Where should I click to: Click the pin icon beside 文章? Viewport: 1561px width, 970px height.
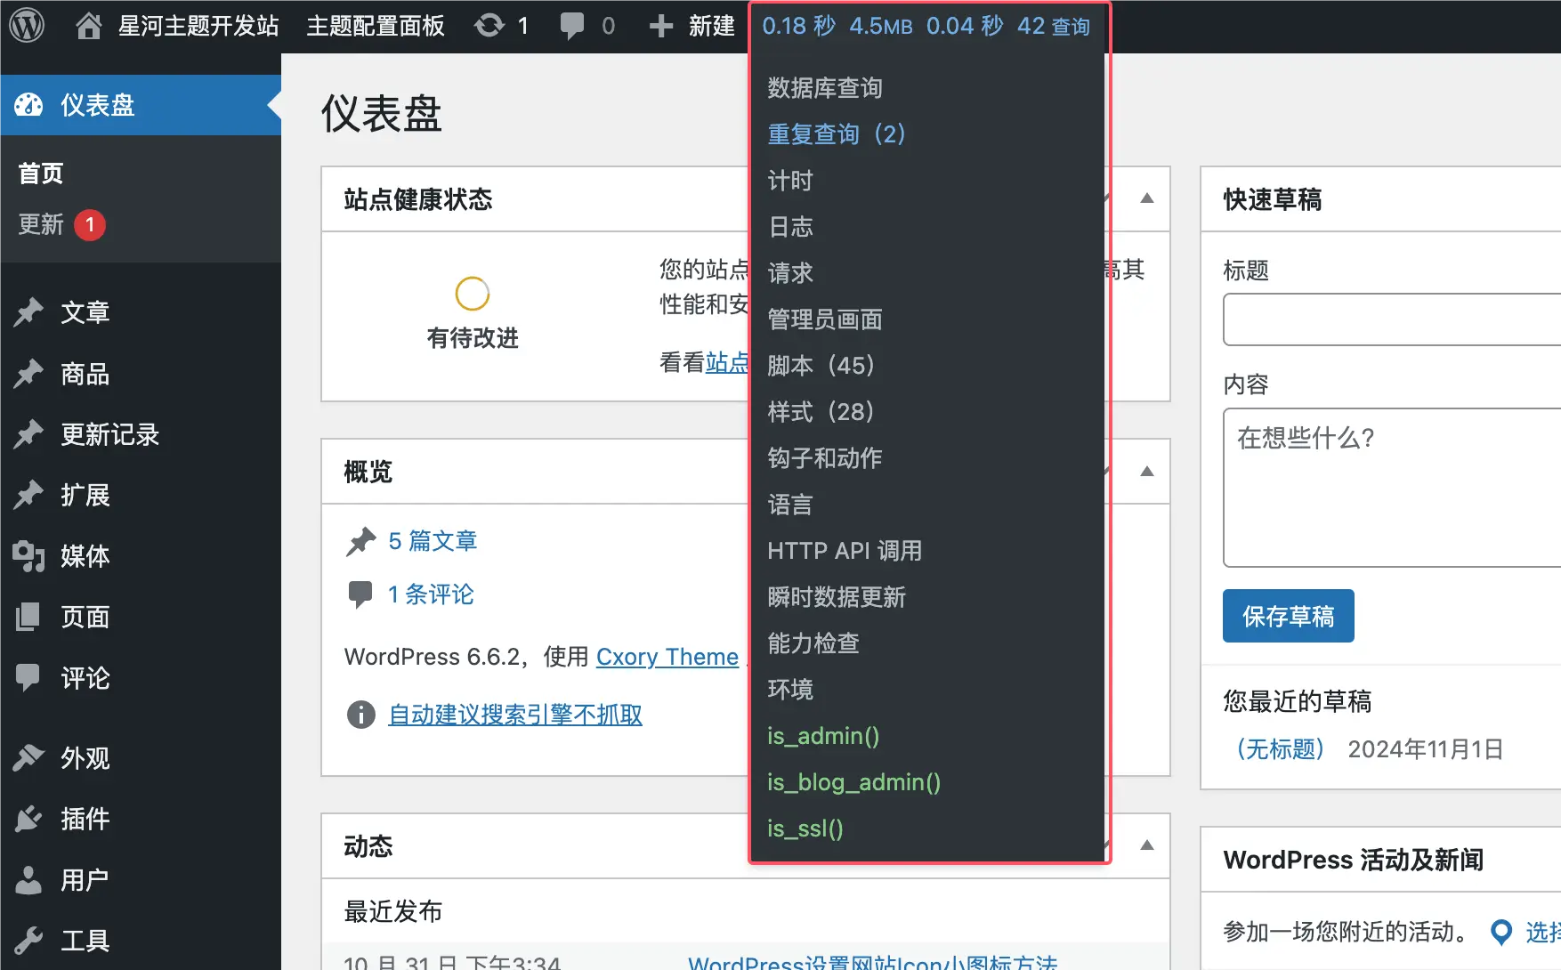[x=28, y=312]
